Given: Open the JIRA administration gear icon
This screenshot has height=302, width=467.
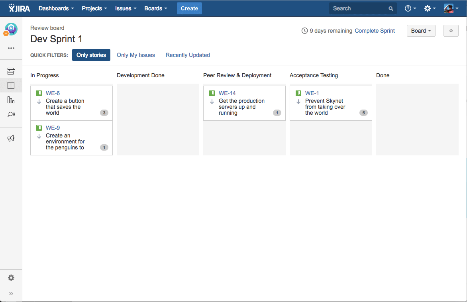Looking at the screenshot, I should tap(428, 8).
